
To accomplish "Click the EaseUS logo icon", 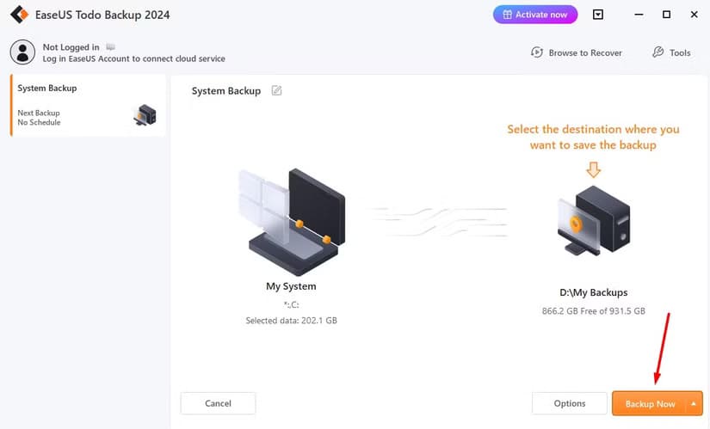I will click(x=19, y=15).
